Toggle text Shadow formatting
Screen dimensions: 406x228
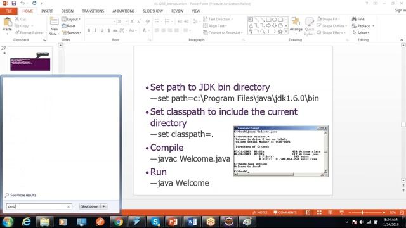pyautogui.click(x=108, y=30)
